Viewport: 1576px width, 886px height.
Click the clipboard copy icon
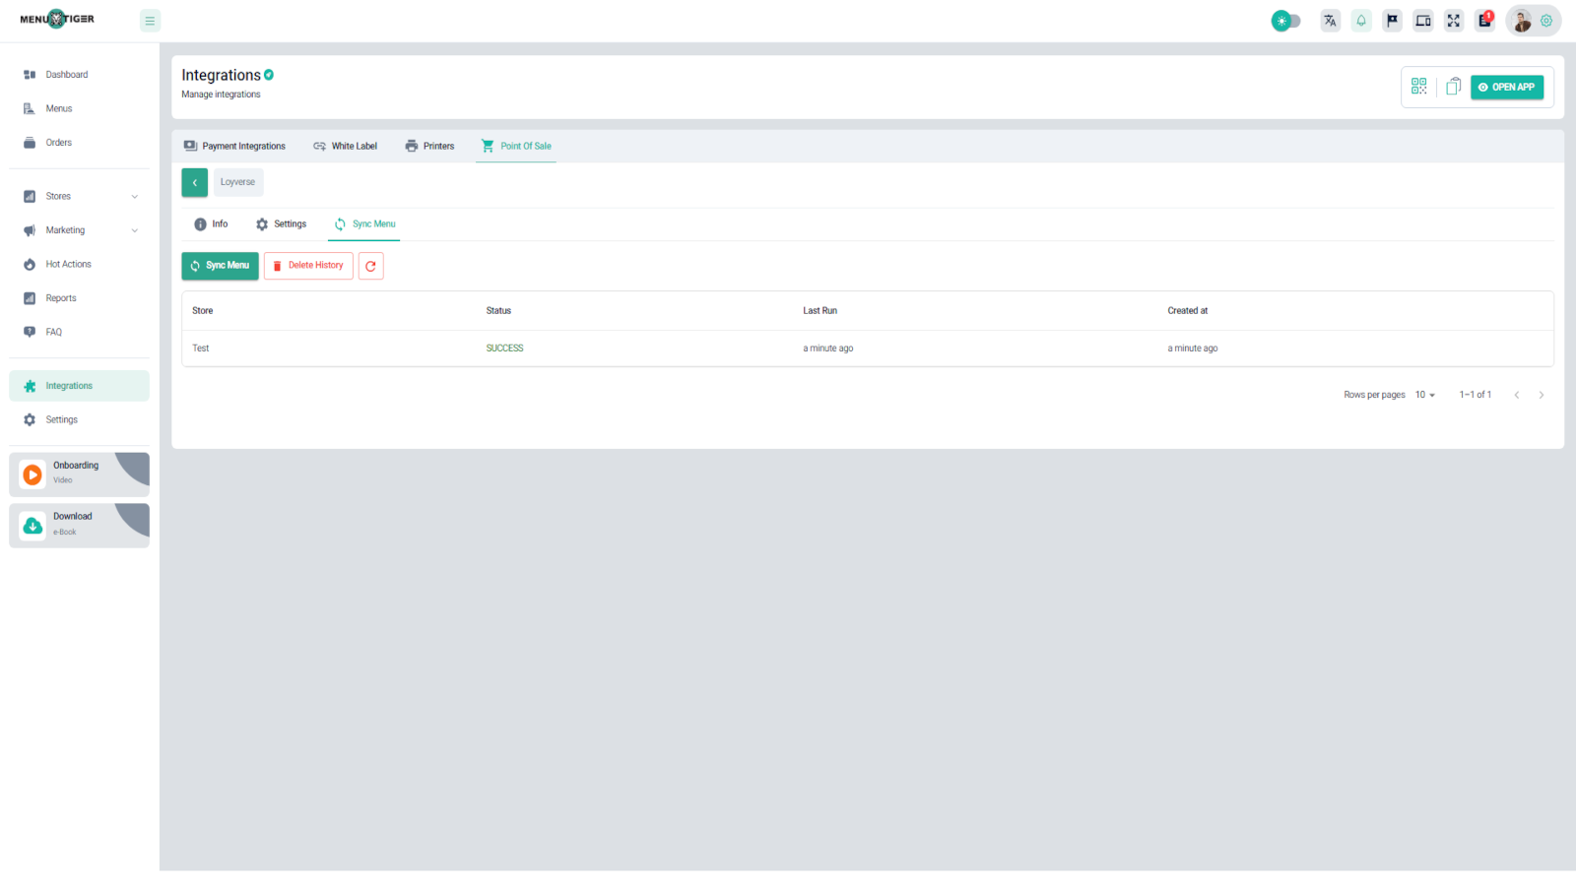point(1453,87)
